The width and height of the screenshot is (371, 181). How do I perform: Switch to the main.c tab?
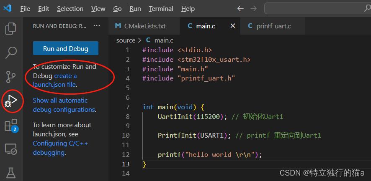pos(210,26)
